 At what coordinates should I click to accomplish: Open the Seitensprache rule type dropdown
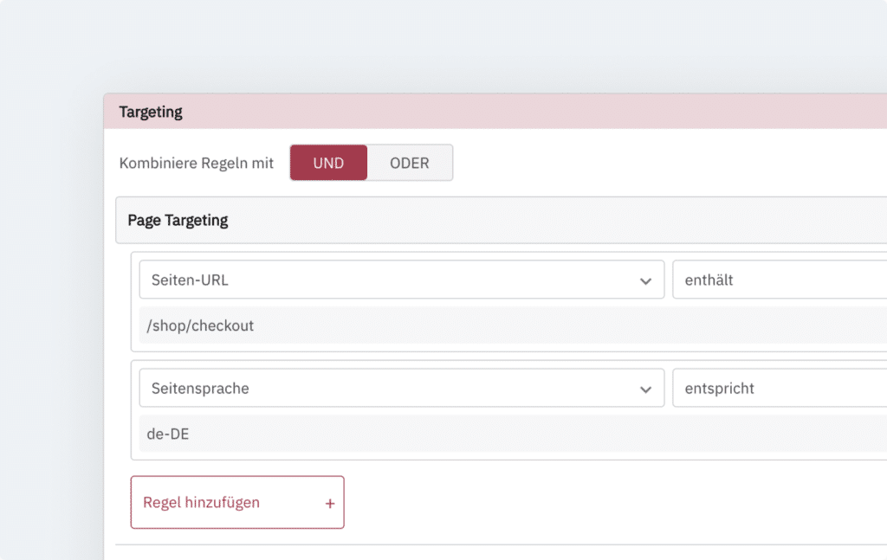pyautogui.click(x=401, y=389)
